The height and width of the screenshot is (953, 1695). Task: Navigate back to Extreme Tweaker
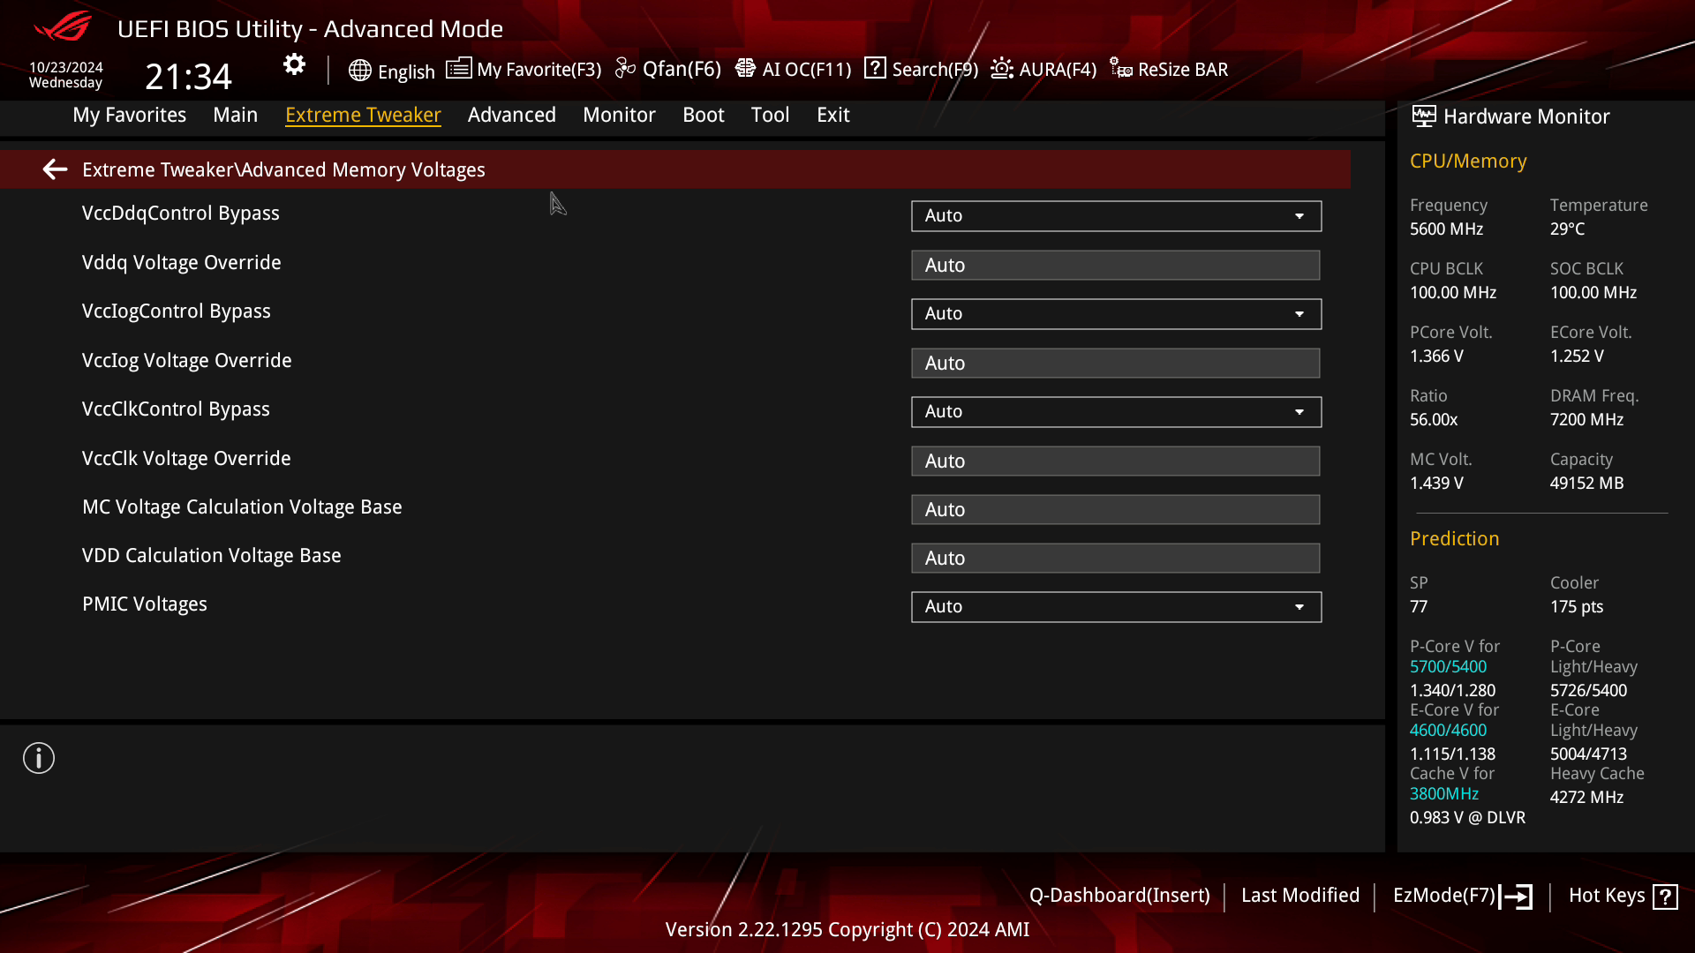click(x=55, y=170)
